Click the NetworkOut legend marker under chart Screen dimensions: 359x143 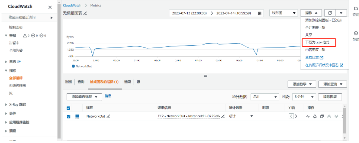(73, 66)
